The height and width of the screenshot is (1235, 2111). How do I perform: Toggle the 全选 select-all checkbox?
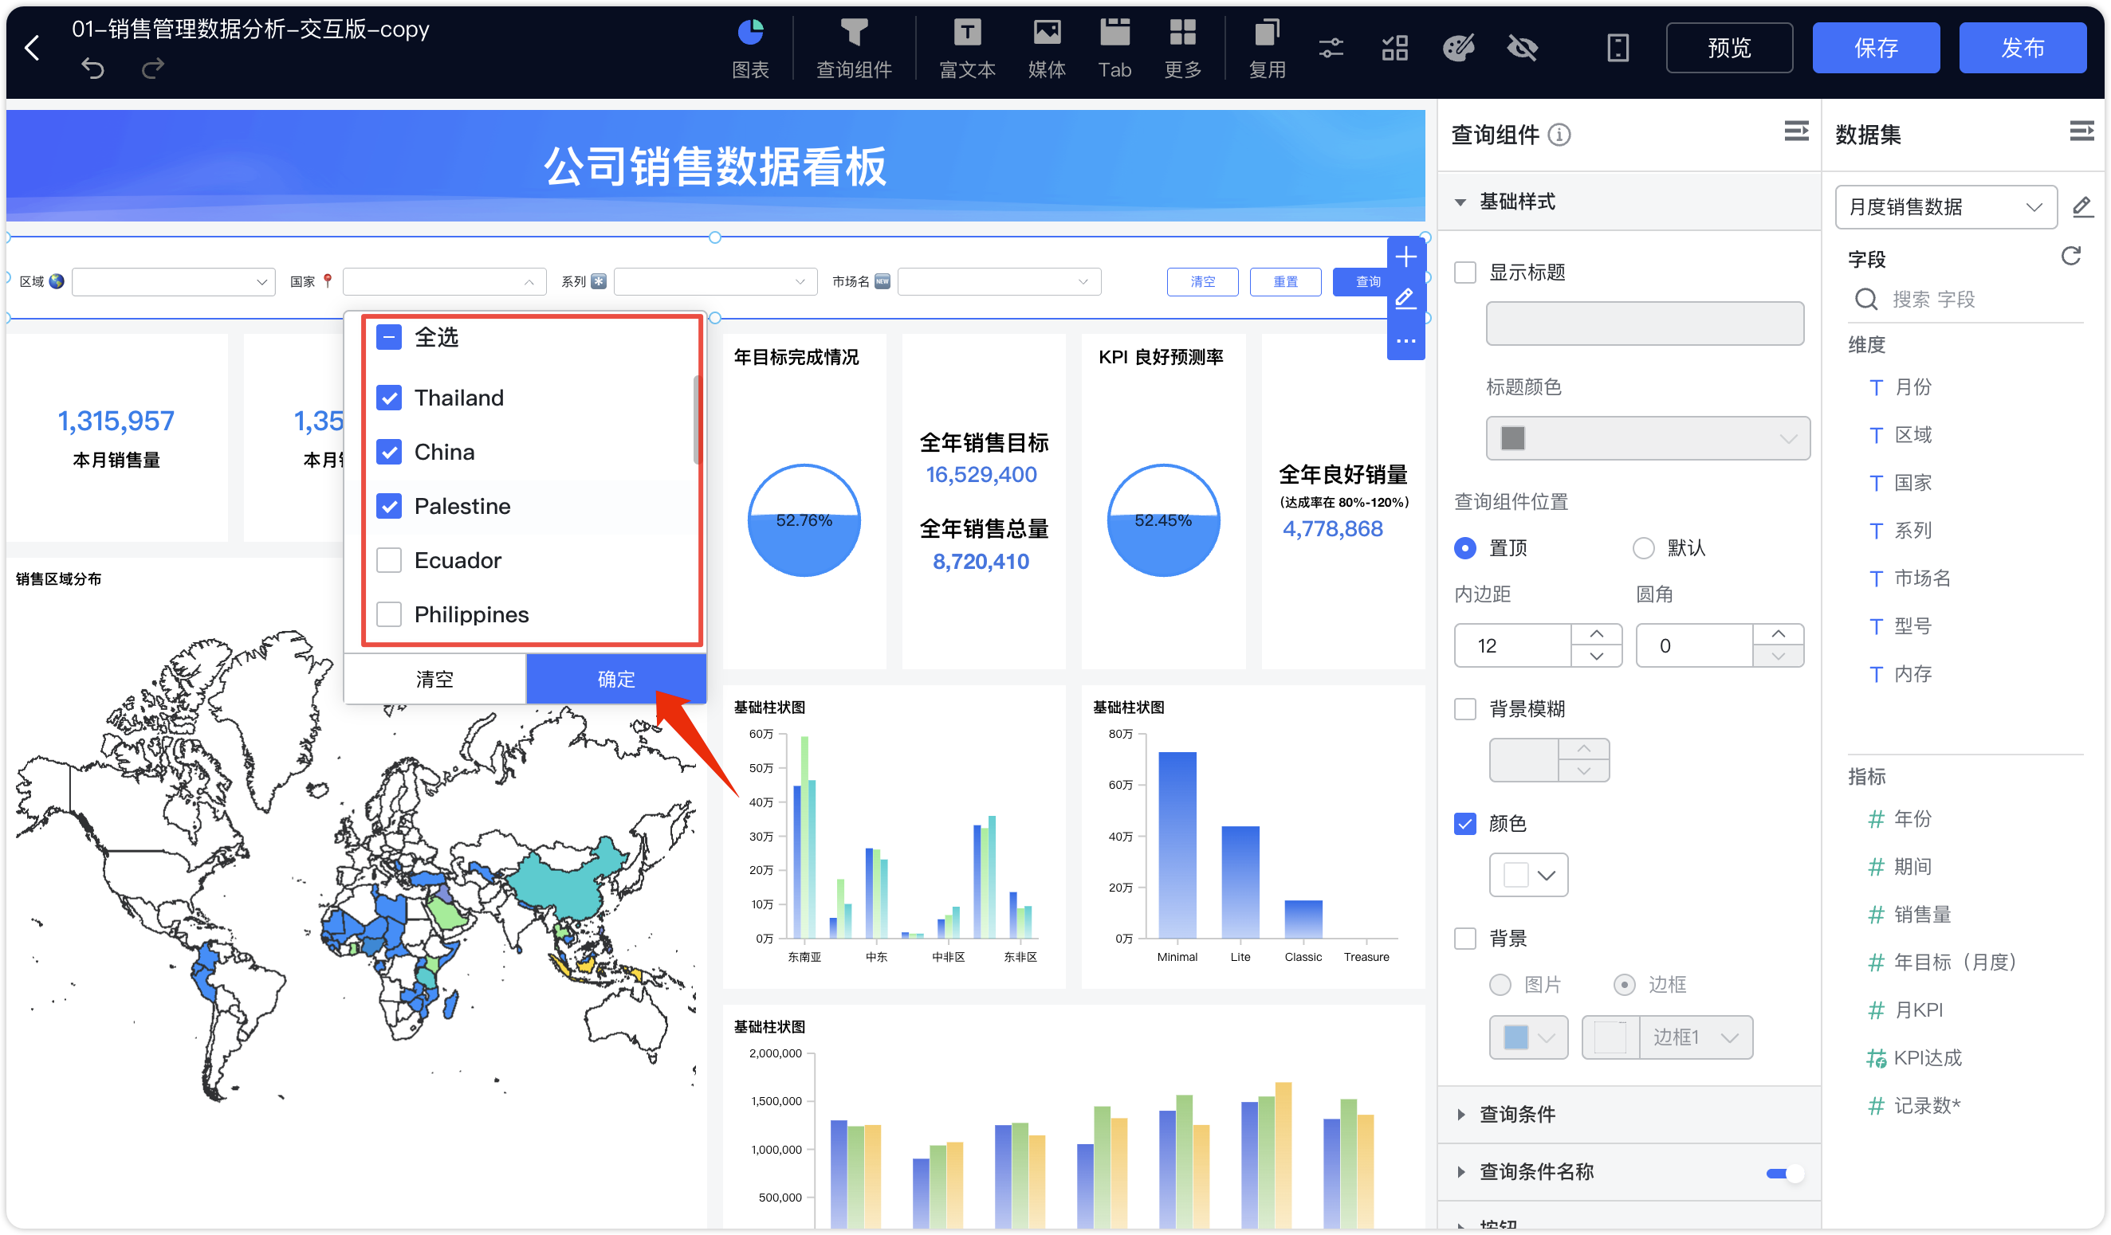(x=389, y=337)
